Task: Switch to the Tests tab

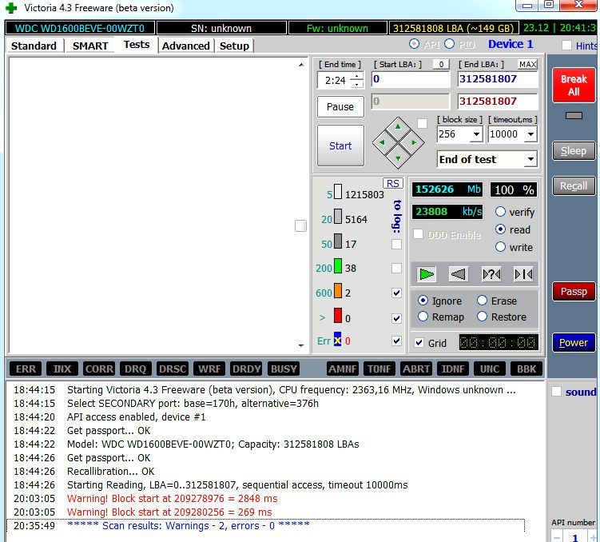Action: (137, 45)
